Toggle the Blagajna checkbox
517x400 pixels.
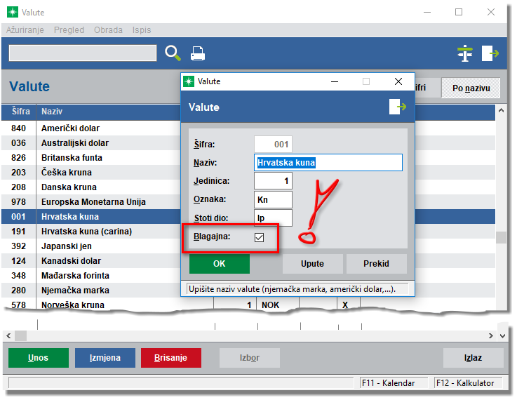click(259, 238)
